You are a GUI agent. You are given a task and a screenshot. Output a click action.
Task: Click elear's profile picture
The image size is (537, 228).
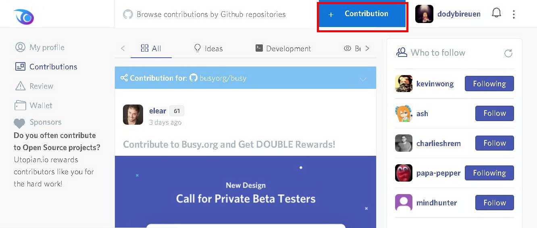[133, 115]
